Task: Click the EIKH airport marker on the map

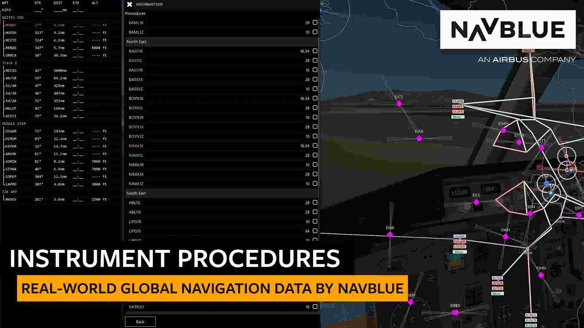Action: click(x=505, y=237)
